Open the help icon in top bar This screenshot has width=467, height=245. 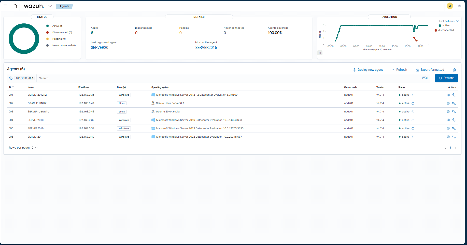(x=460, y=6)
